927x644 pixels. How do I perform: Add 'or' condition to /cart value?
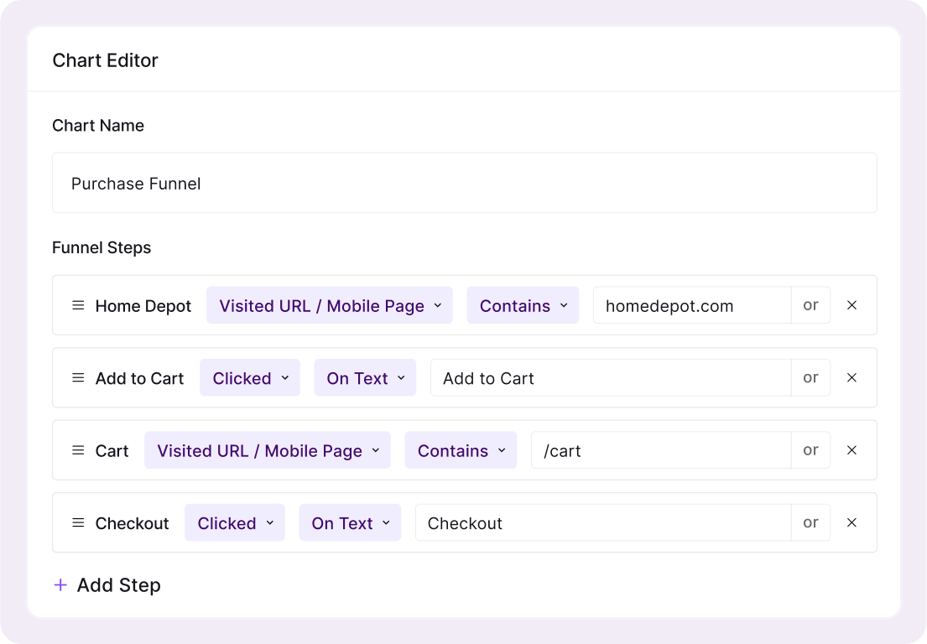tap(810, 450)
